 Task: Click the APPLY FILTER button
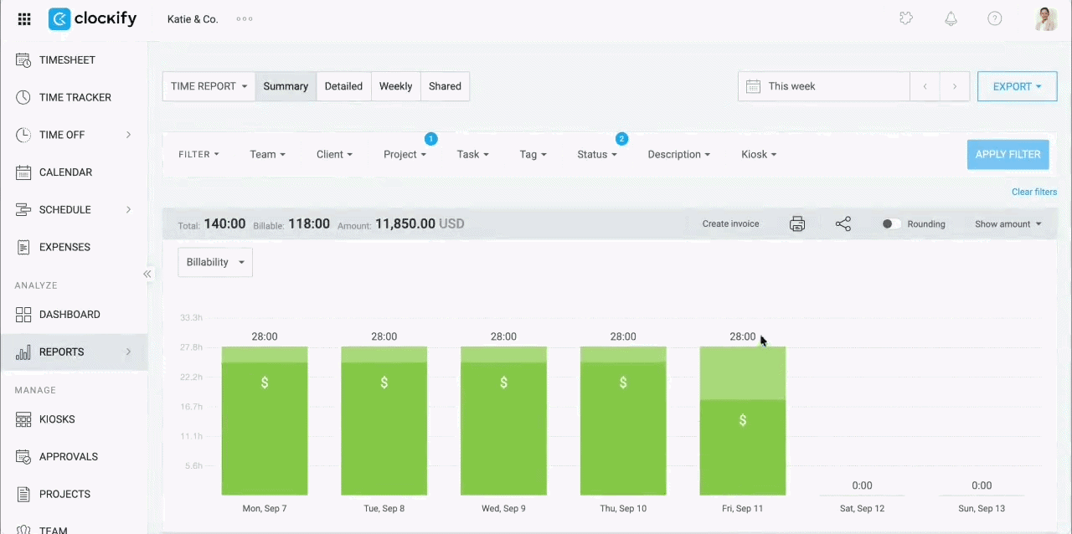coord(1008,154)
